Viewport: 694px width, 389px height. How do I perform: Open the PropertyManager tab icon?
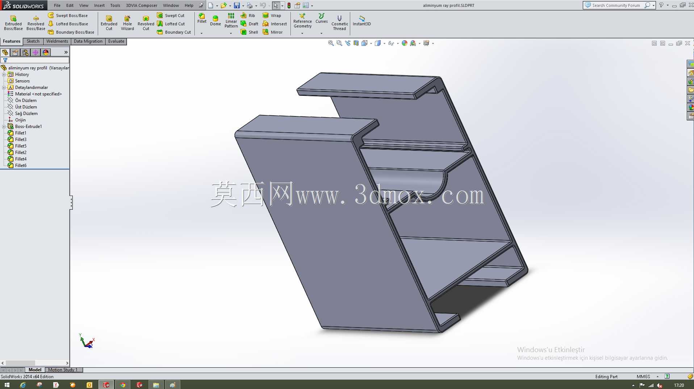pyautogui.click(x=15, y=52)
